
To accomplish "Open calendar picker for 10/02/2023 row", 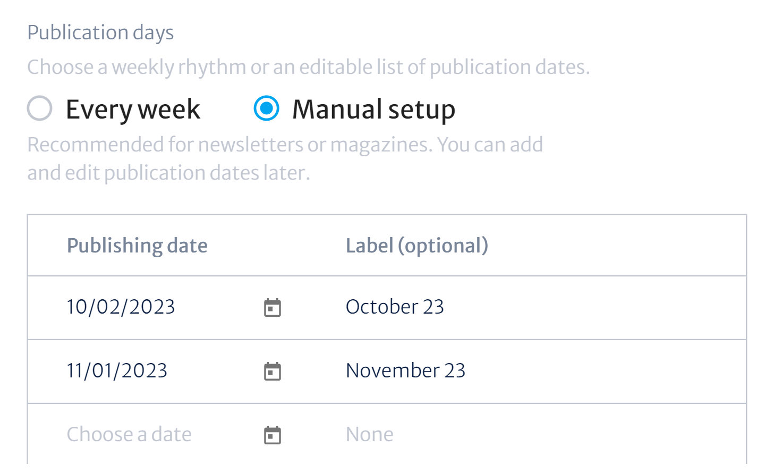I will [x=273, y=307].
